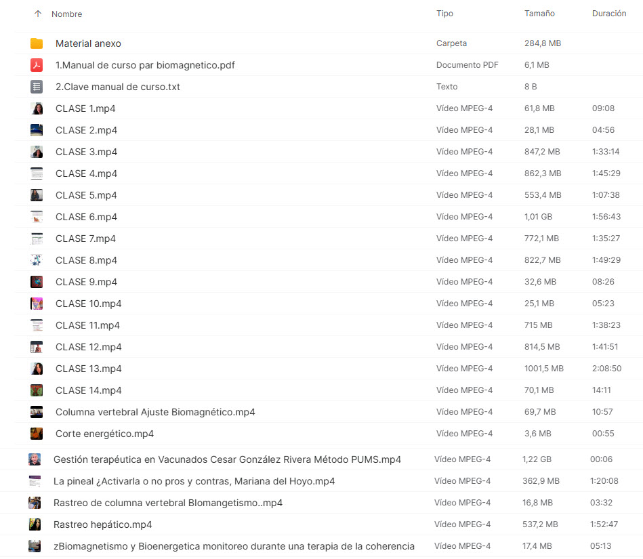Sort files by the Tamaño column header

539,14
